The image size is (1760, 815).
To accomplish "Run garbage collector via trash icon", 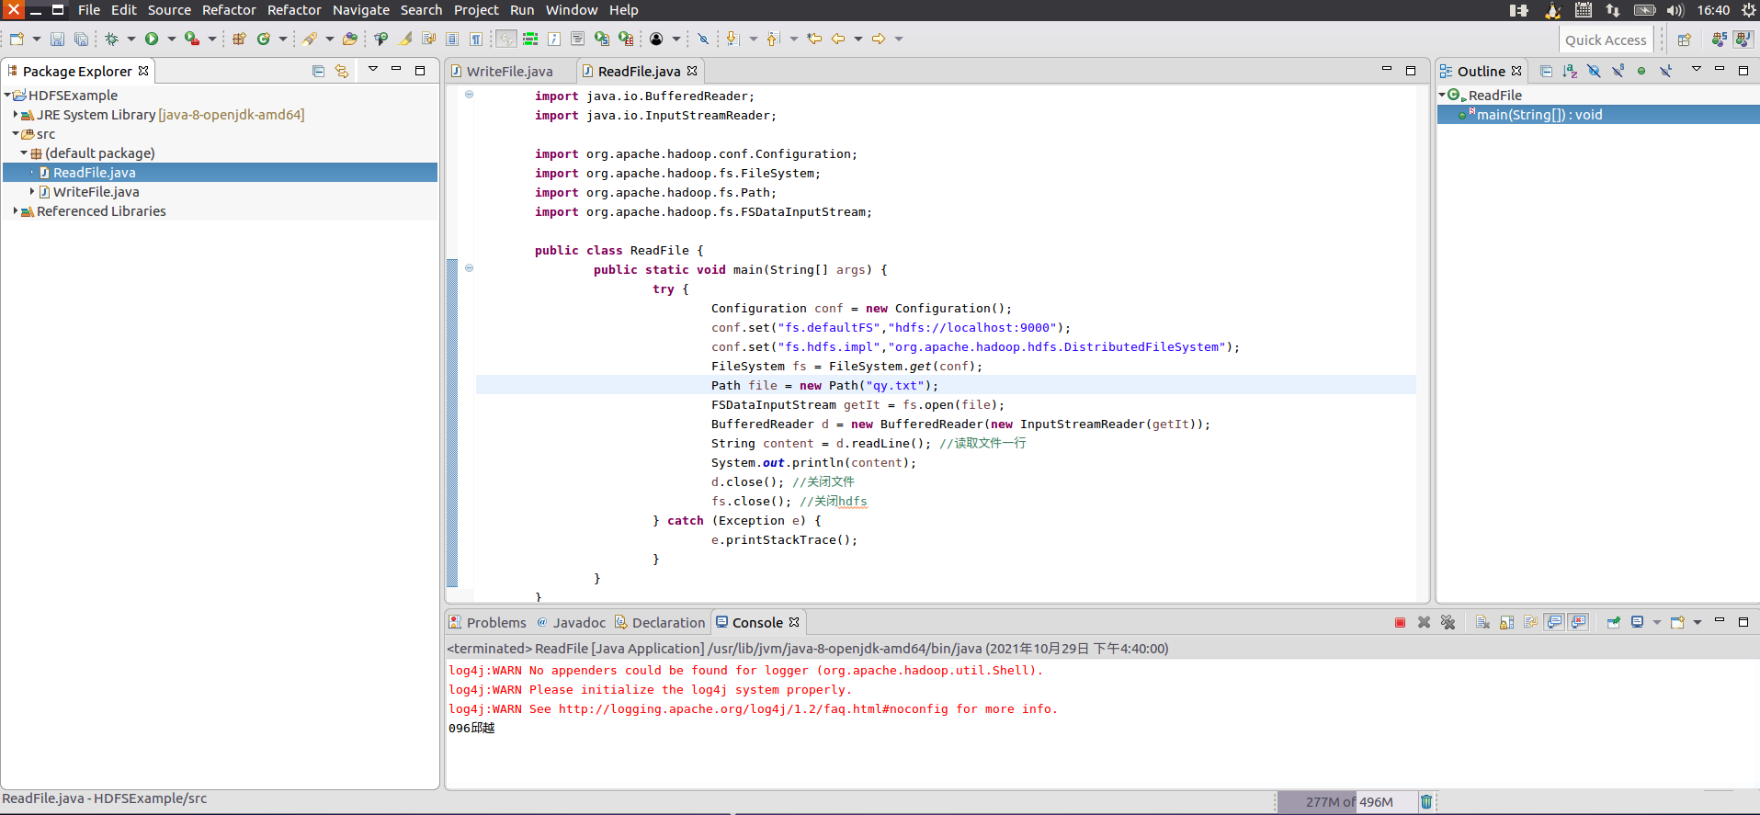I will pyautogui.click(x=1425, y=802).
